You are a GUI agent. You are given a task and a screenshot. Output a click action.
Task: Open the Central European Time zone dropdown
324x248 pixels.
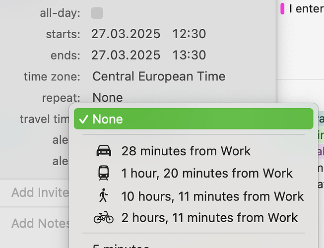(x=159, y=76)
